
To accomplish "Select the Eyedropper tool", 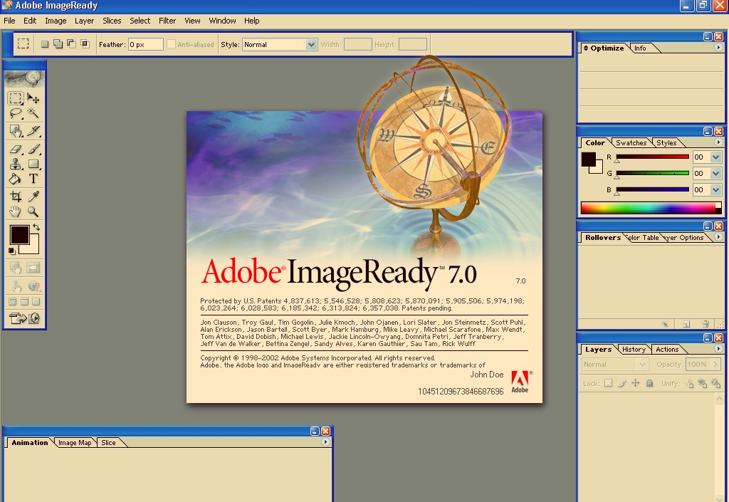I will tap(33, 197).
